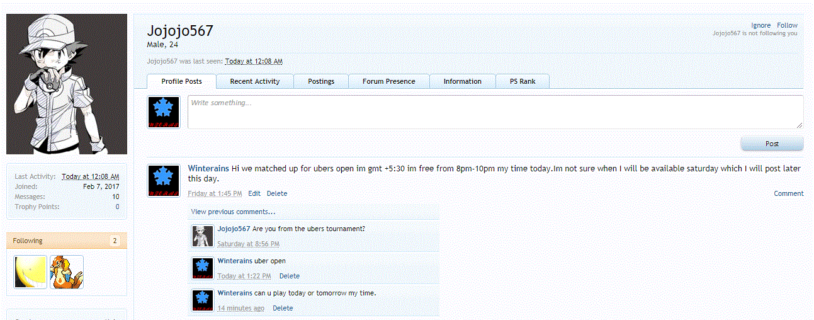Viewport: 814px width, 320px height.
Task: Open the Forum Presence tab
Action: coord(388,81)
